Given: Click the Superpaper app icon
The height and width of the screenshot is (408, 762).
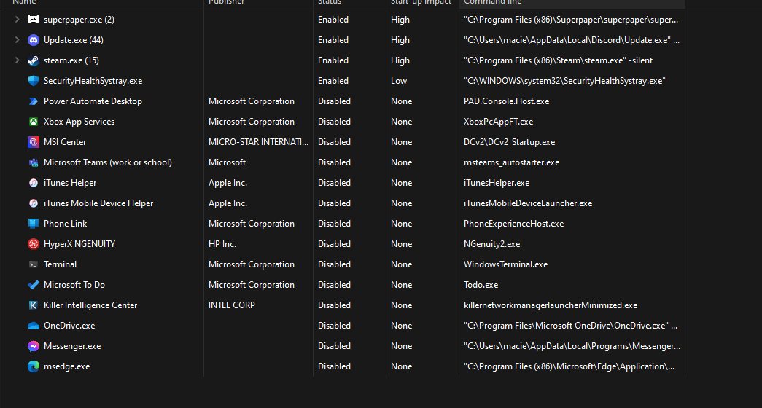Looking at the screenshot, I should (34, 20).
